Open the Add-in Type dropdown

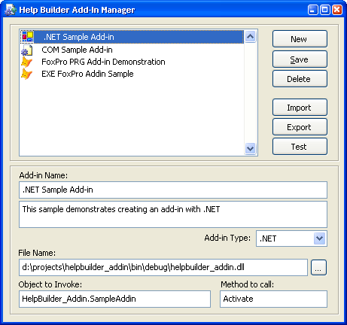pos(319,238)
